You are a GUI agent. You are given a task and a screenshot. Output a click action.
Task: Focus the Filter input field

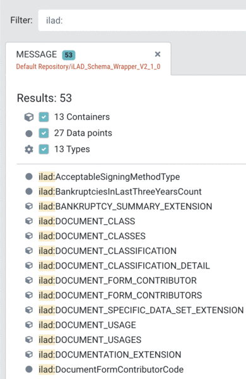[142, 20]
